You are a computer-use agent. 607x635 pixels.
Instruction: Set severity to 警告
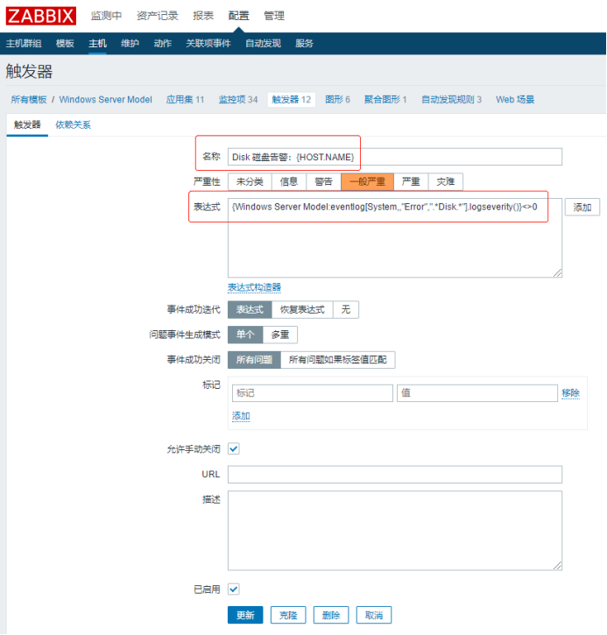pos(323,182)
